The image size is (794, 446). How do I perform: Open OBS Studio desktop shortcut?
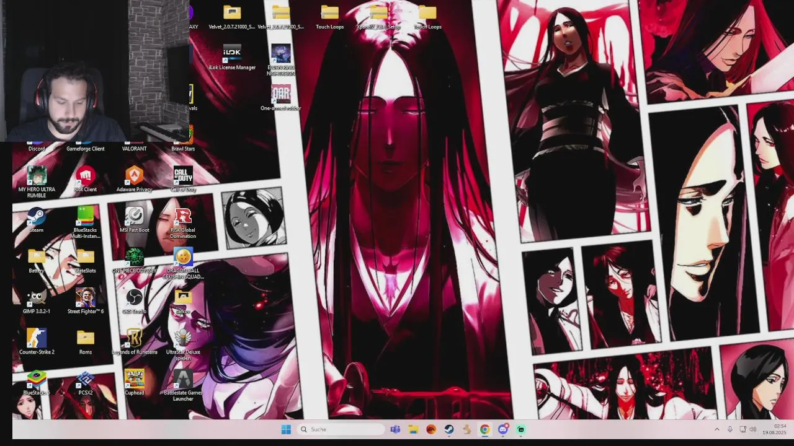pyautogui.click(x=134, y=301)
